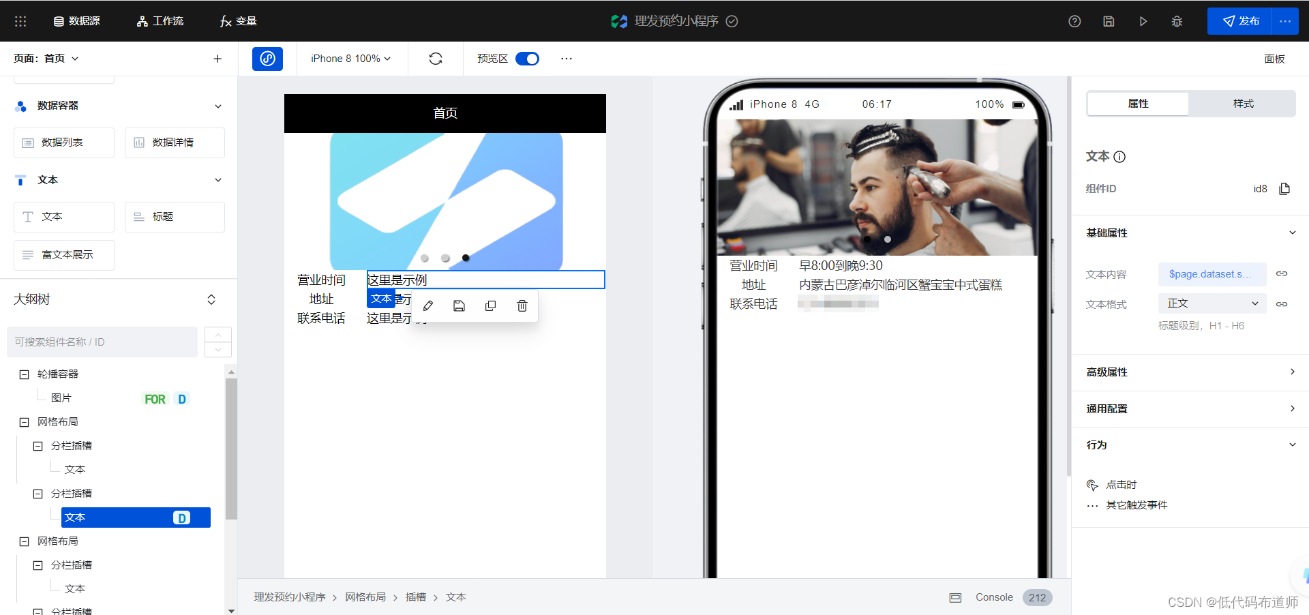Viewport: 1309px width, 615px height.
Task: Click the edit pencil icon in floating toolbar
Action: [x=428, y=306]
